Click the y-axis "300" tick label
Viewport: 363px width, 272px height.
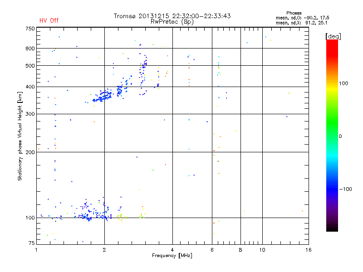pyautogui.click(x=30, y=114)
